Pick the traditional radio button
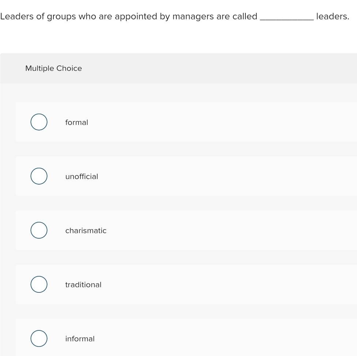357x356 pixels. (39, 284)
